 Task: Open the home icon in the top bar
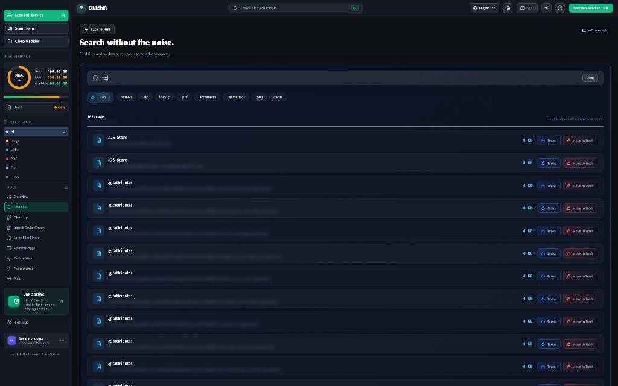pos(508,8)
